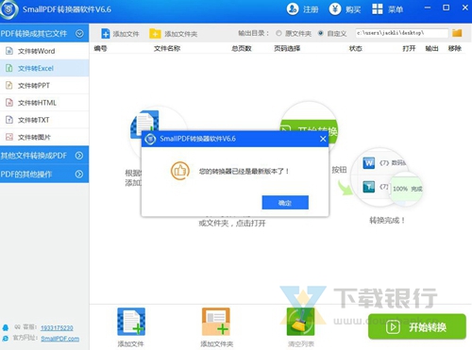This screenshot has height=350, width=472.
Task: Minimize the SmallPDF window
Action: click(428, 8)
